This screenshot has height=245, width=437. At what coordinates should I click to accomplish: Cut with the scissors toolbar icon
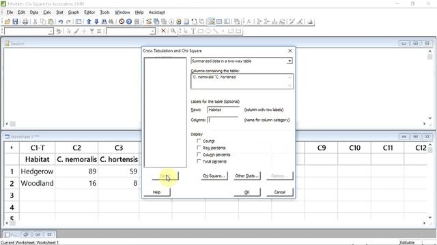click(35, 22)
